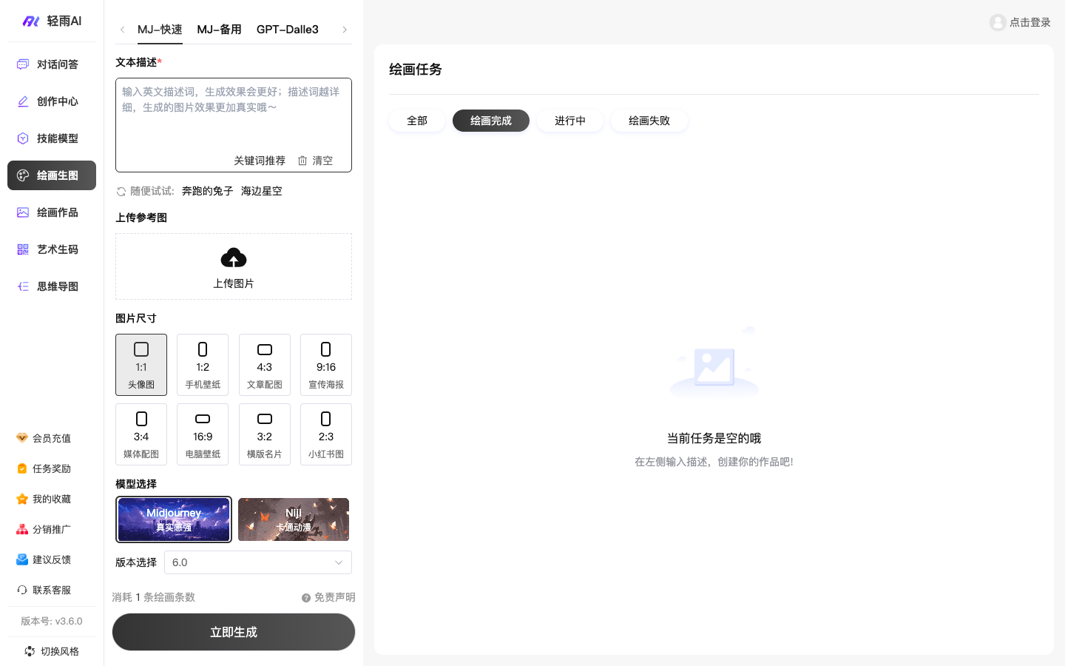This screenshot has width=1065, height=666.
Task: Clear the prompt with 清空 trash icon
Action: 315,161
